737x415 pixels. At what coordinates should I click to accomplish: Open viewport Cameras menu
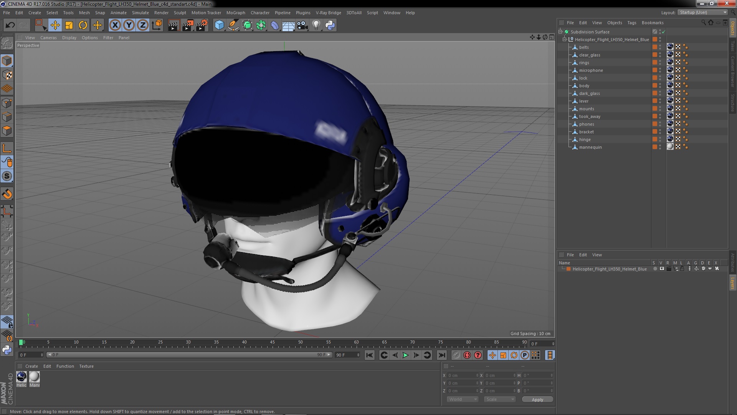(x=48, y=38)
